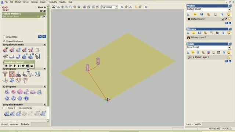
Task: Select the Profiling toolpath T icon
Action: pyautogui.click(x=5, y=74)
